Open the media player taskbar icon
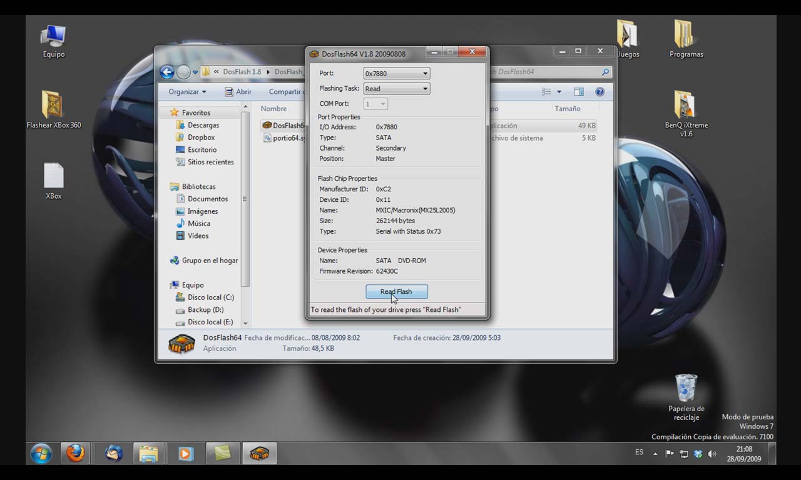The width and height of the screenshot is (801, 480). (x=186, y=453)
